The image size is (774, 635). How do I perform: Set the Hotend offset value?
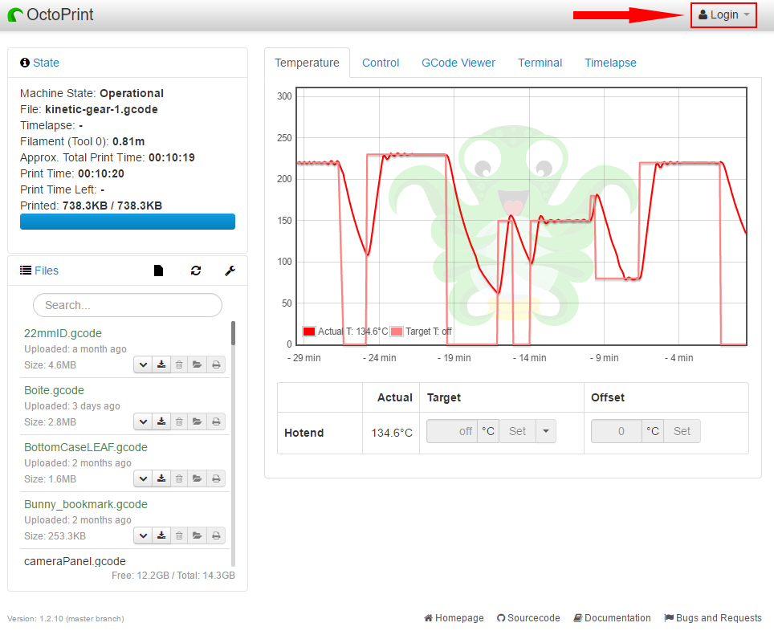tap(682, 431)
